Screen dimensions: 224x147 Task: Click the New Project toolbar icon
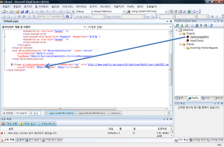pyautogui.click(x=4, y=11)
